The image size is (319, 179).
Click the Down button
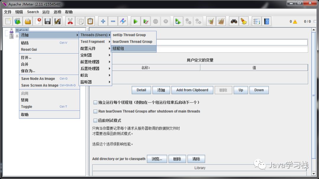tap(259, 90)
